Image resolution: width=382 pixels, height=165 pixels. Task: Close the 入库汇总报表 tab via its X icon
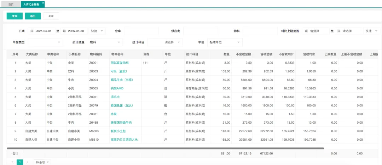pyautogui.click(x=43, y=3)
